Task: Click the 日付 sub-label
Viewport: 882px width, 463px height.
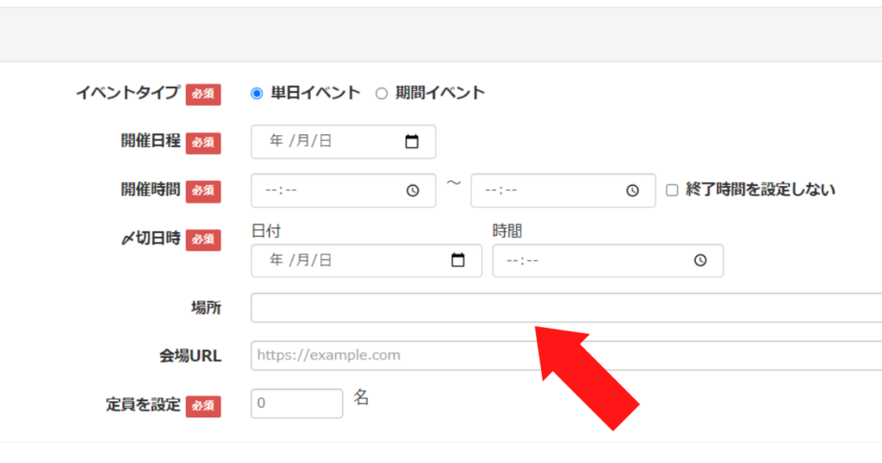Action: (x=266, y=231)
